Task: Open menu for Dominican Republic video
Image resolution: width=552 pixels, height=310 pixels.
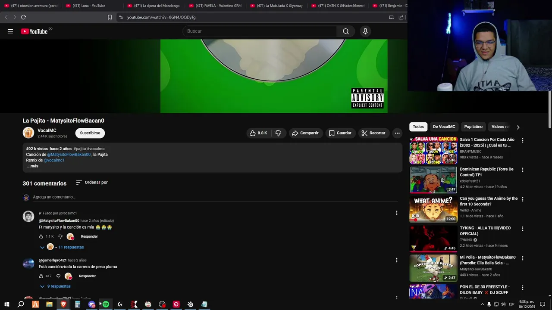Action: coord(523,170)
